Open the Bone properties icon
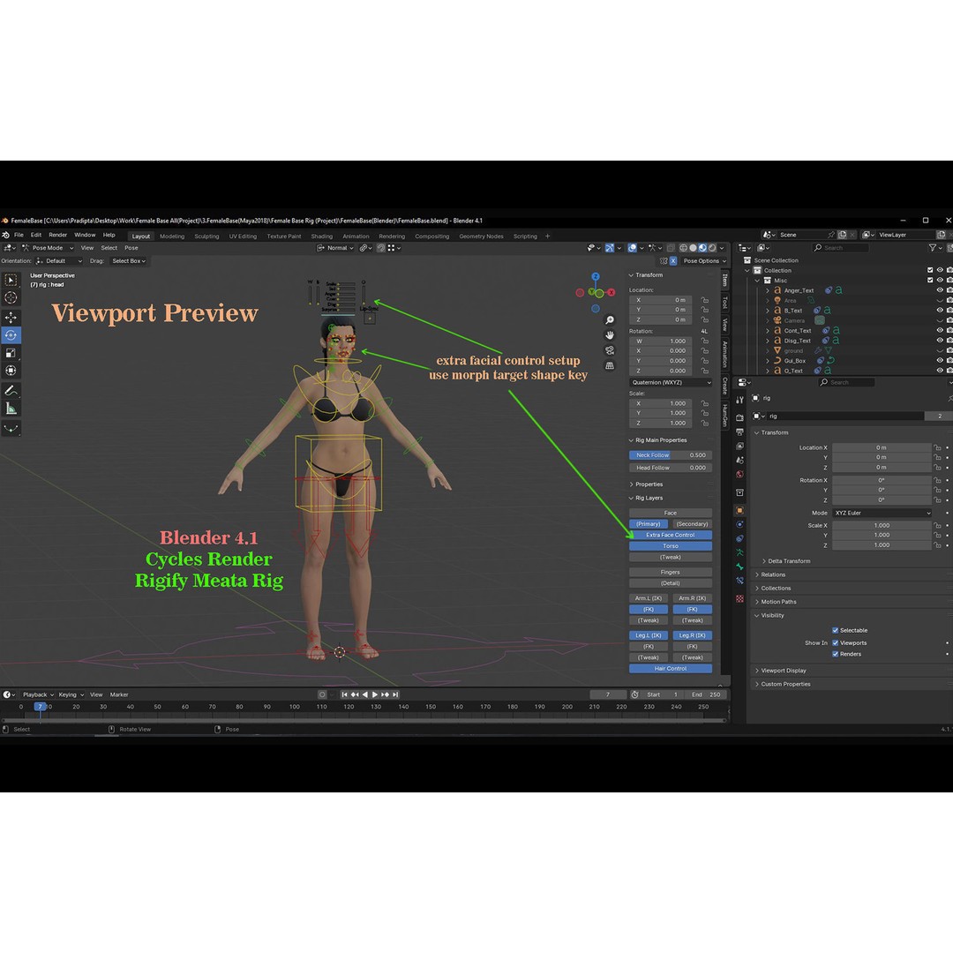This screenshot has width=953, height=953. [739, 567]
